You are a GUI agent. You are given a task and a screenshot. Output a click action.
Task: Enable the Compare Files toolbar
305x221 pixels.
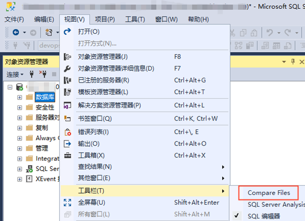[269, 193]
